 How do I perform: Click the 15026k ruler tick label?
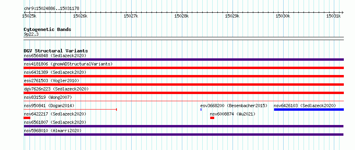[x=80, y=16]
